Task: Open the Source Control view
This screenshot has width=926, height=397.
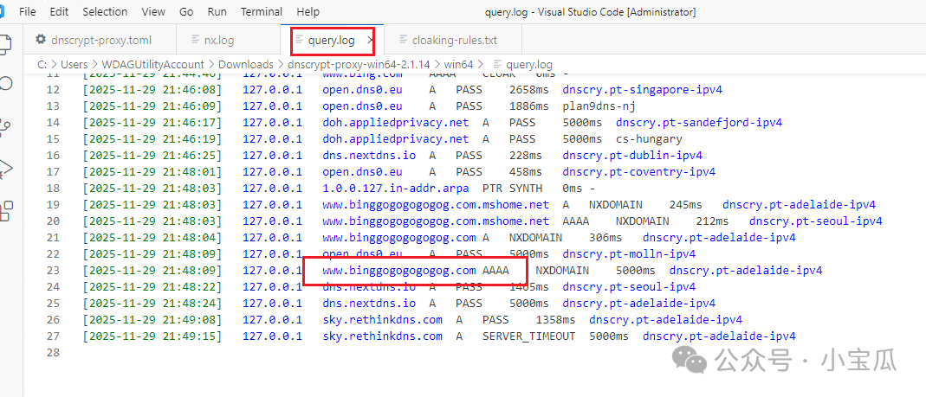Action: 6,126
